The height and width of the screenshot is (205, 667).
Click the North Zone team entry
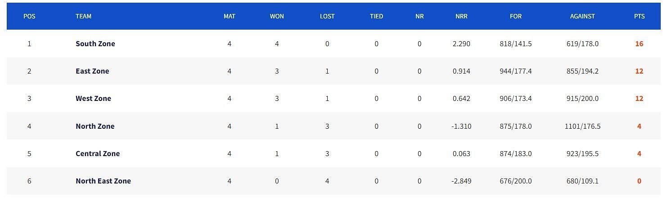(x=95, y=126)
